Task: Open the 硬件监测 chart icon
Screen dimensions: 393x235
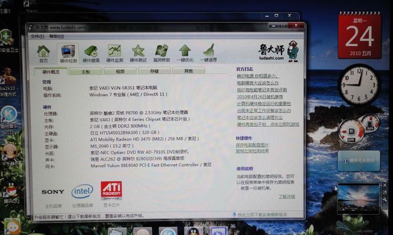Action: (x=114, y=53)
